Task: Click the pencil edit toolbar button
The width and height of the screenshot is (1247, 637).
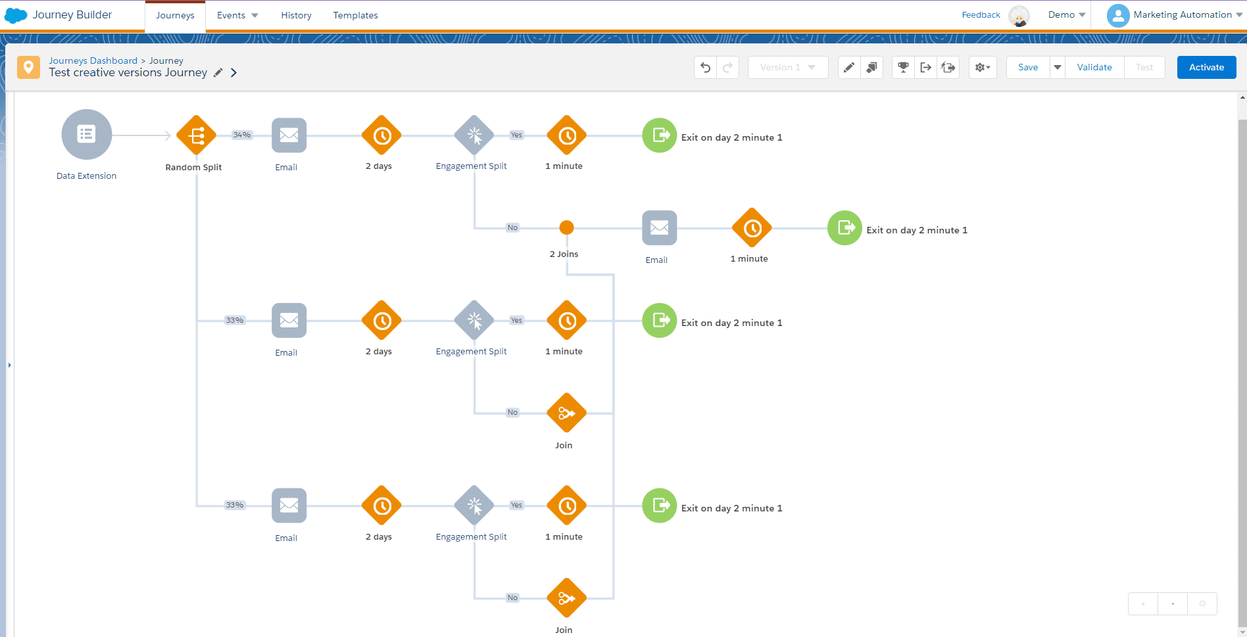Action: 849,68
